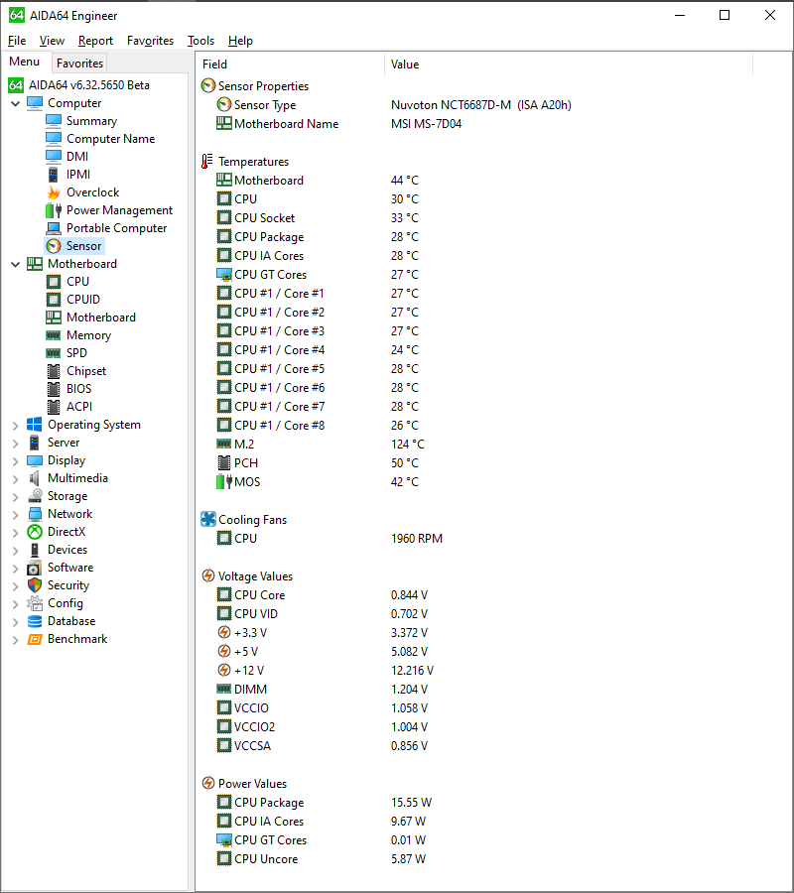Click the Multimedia speaker icon

pyautogui.click(x=35, y=478)
